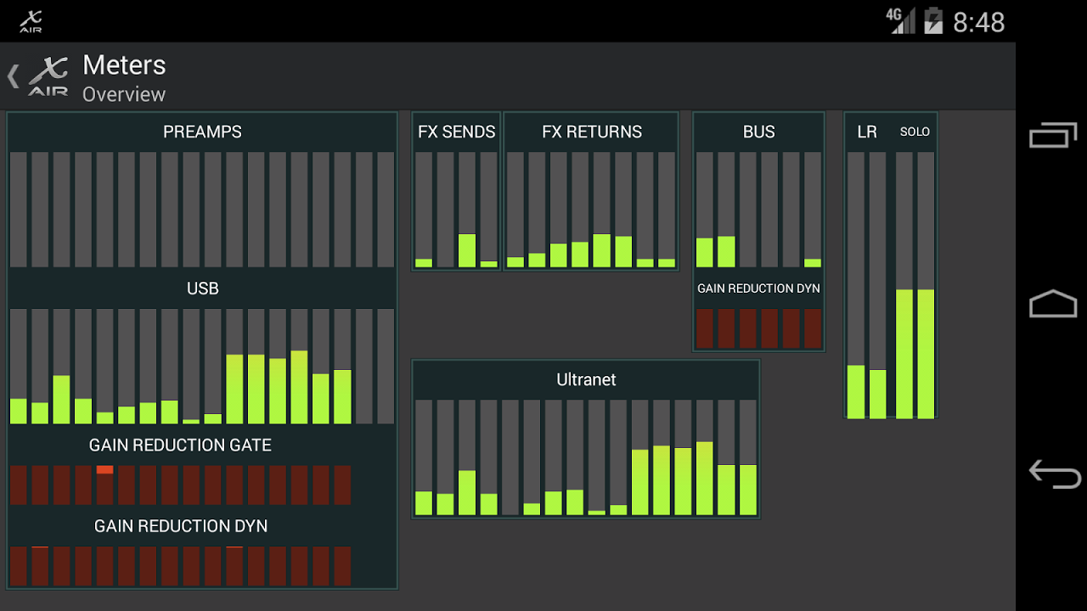Switch to the FX RETURNS section

591,132
